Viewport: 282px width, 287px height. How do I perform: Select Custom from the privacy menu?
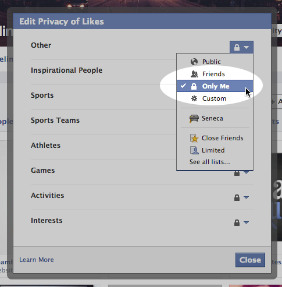(x=215, y=98)
